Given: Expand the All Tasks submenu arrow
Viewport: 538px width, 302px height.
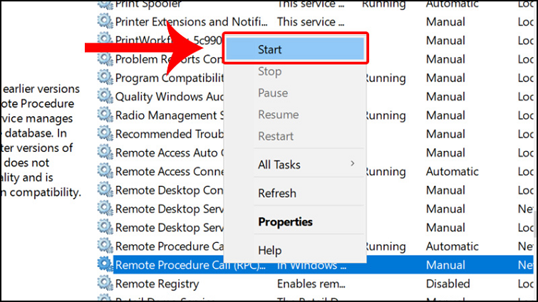Looking at the screenshot, I should 353,165.
